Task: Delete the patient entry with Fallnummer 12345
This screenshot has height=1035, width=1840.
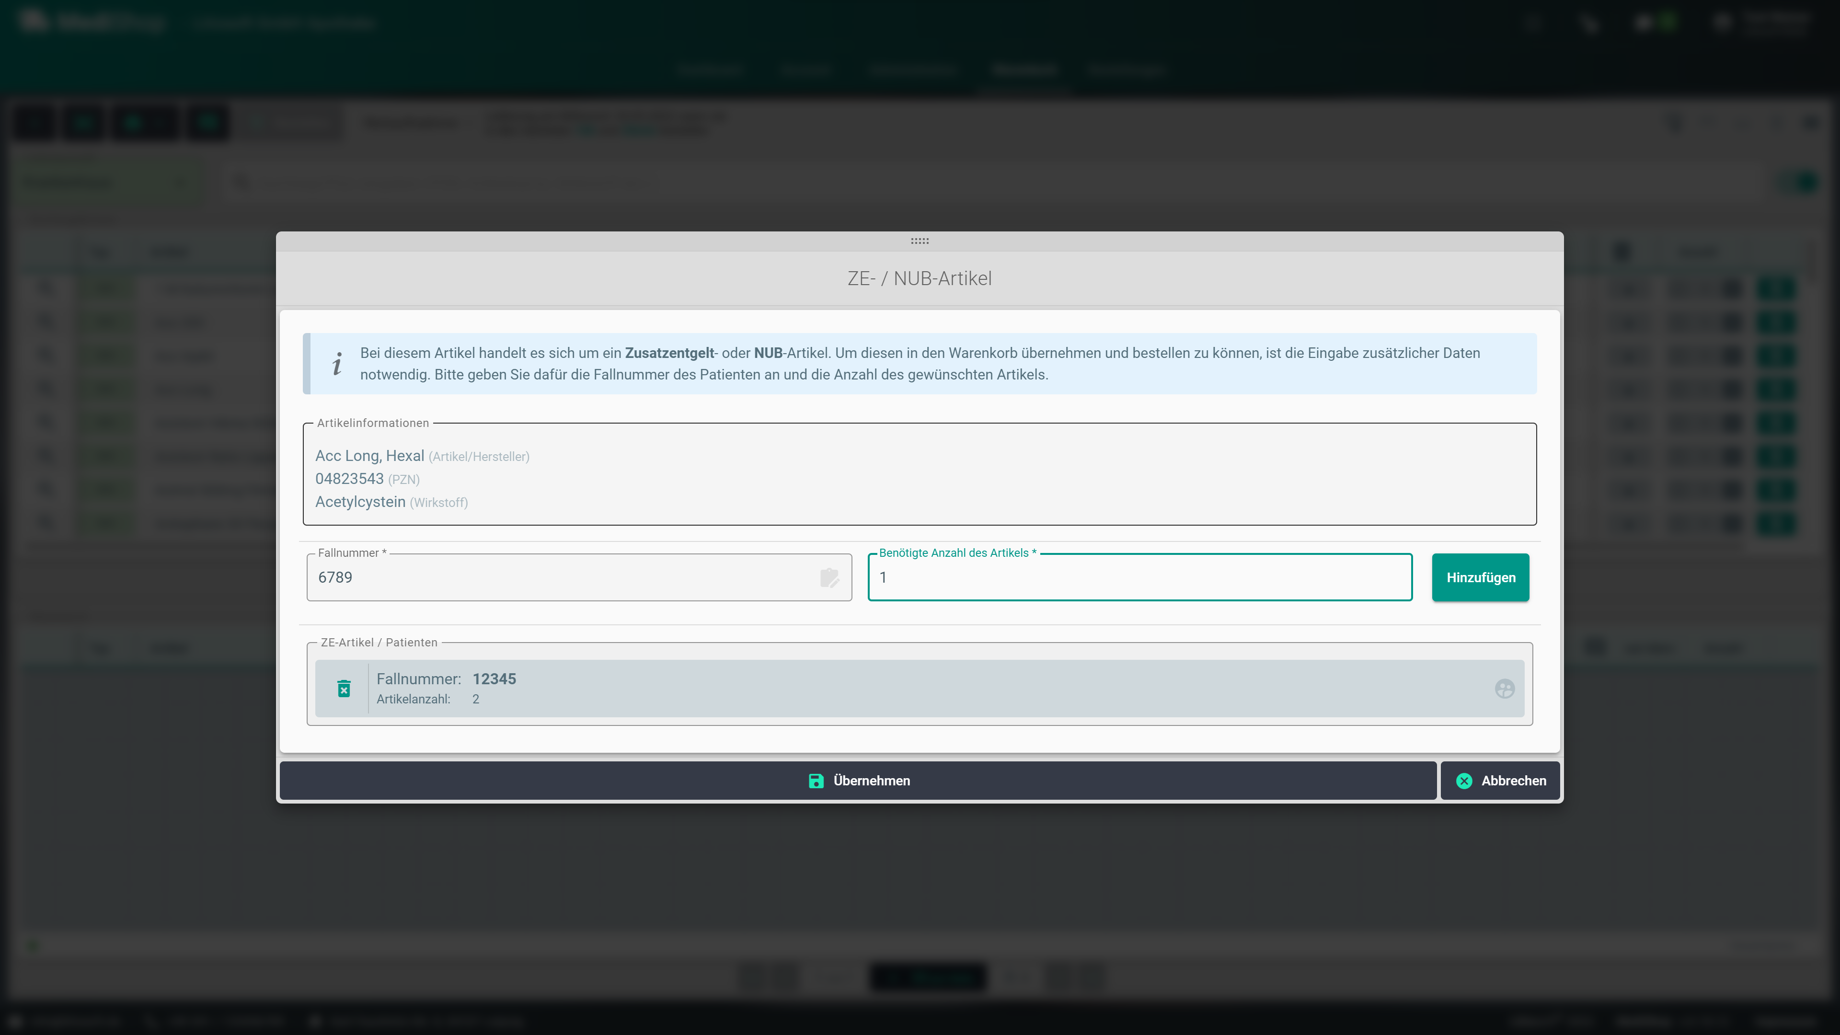Action: tap(344, 689)
